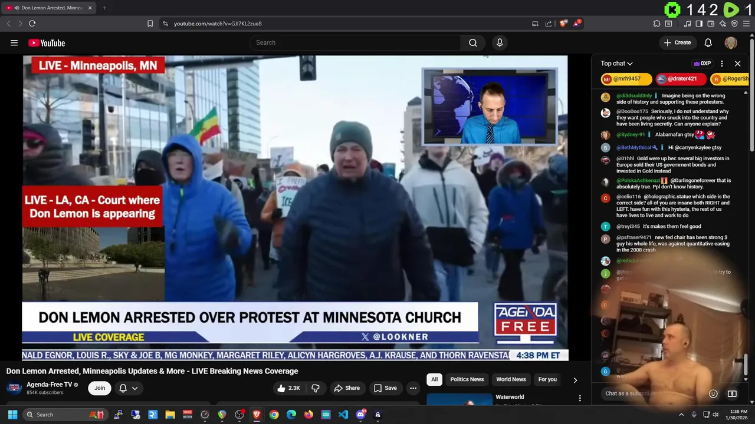Open File Explorer from the taskbar
The height and width of the screenshot is (424, 755).
170,415
